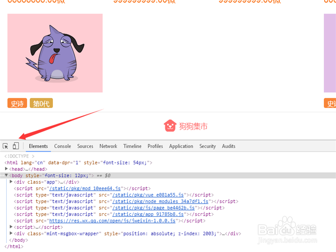Open the mod_10eee64.js script link
The height and width of the screenshot is (252, 336).
coord(85,188)
